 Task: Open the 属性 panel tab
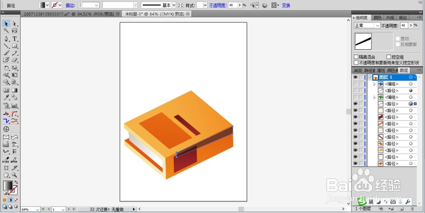(381, 70)
